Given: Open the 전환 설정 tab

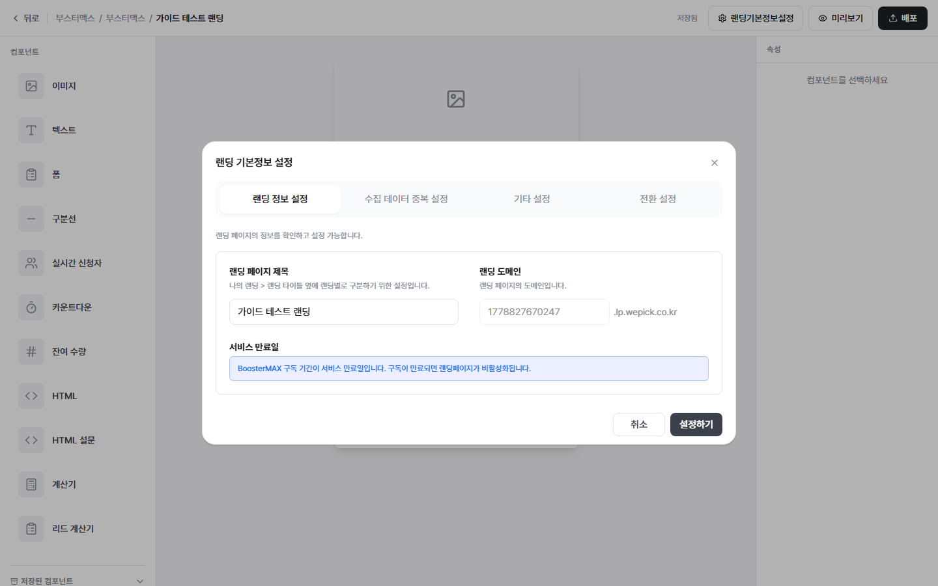Looking at the screenshot, I should [x=657, y=199].
